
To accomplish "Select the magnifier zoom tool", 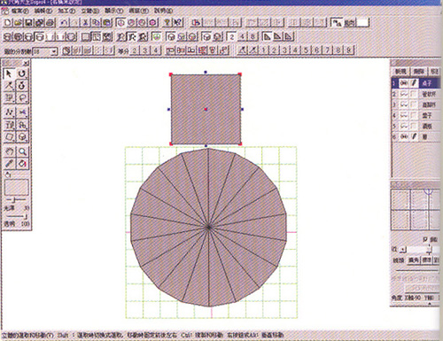I will 22,151.
